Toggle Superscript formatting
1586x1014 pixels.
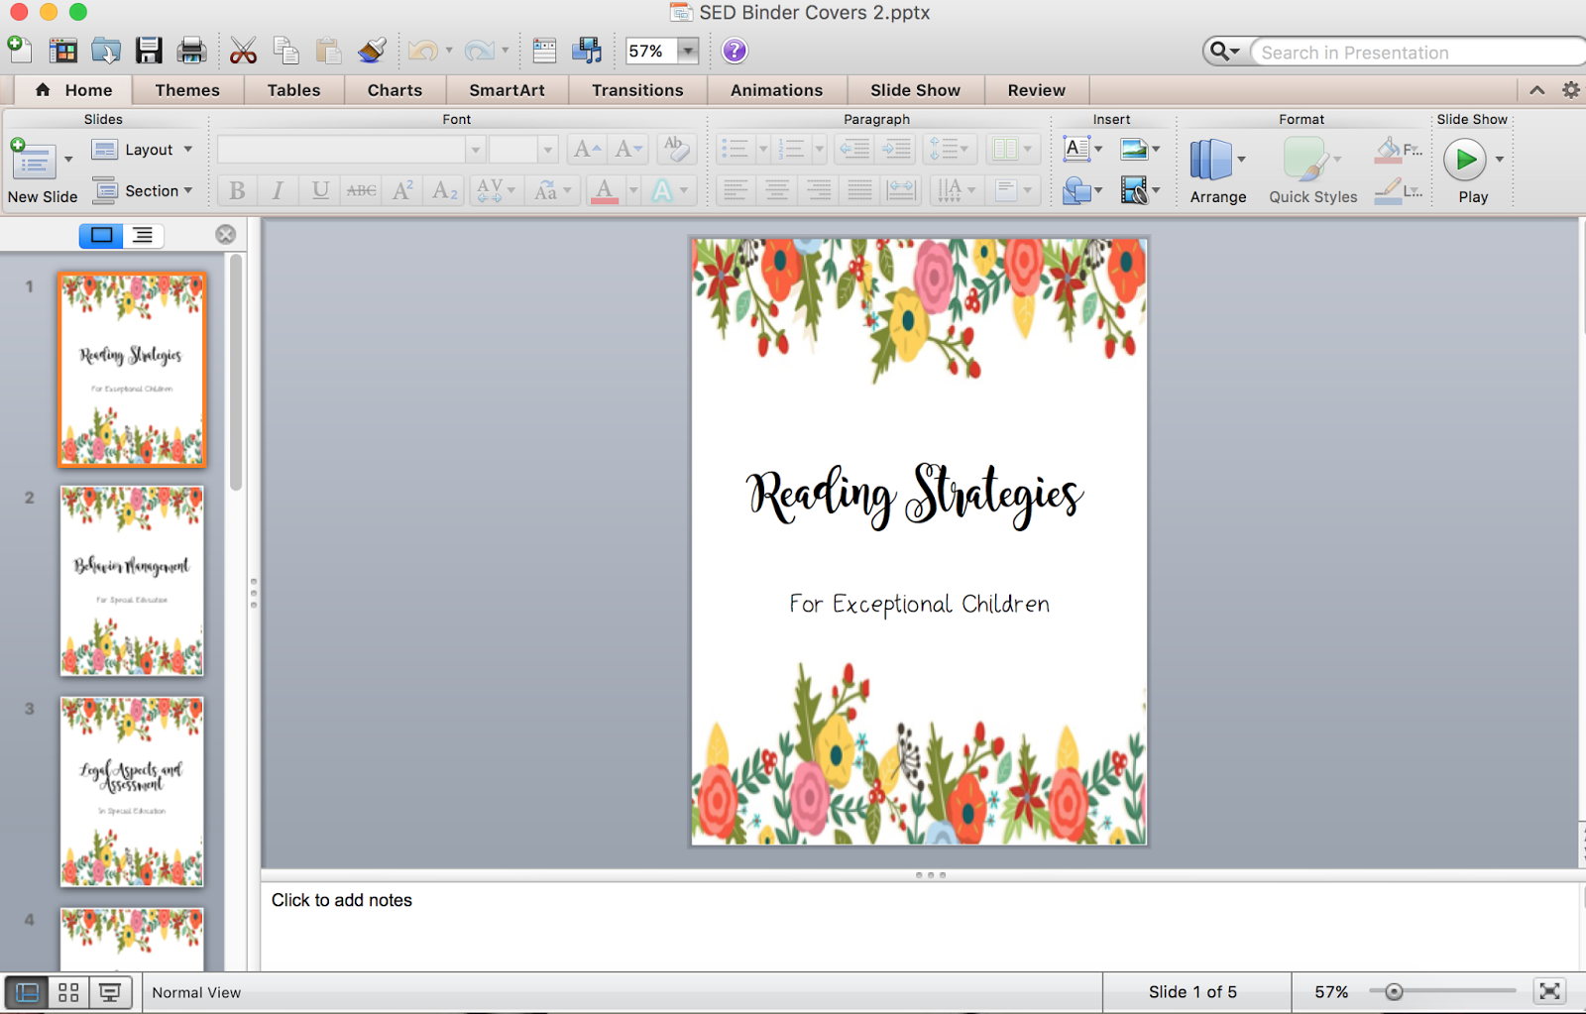pos(403,190)
